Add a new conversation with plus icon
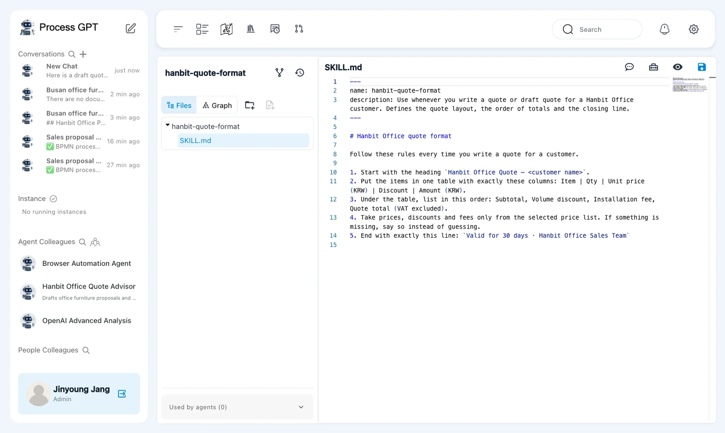 83,54
